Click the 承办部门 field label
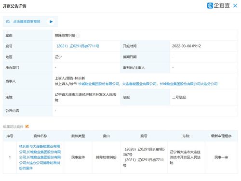The image size is (241, 181). coord(13,67)
